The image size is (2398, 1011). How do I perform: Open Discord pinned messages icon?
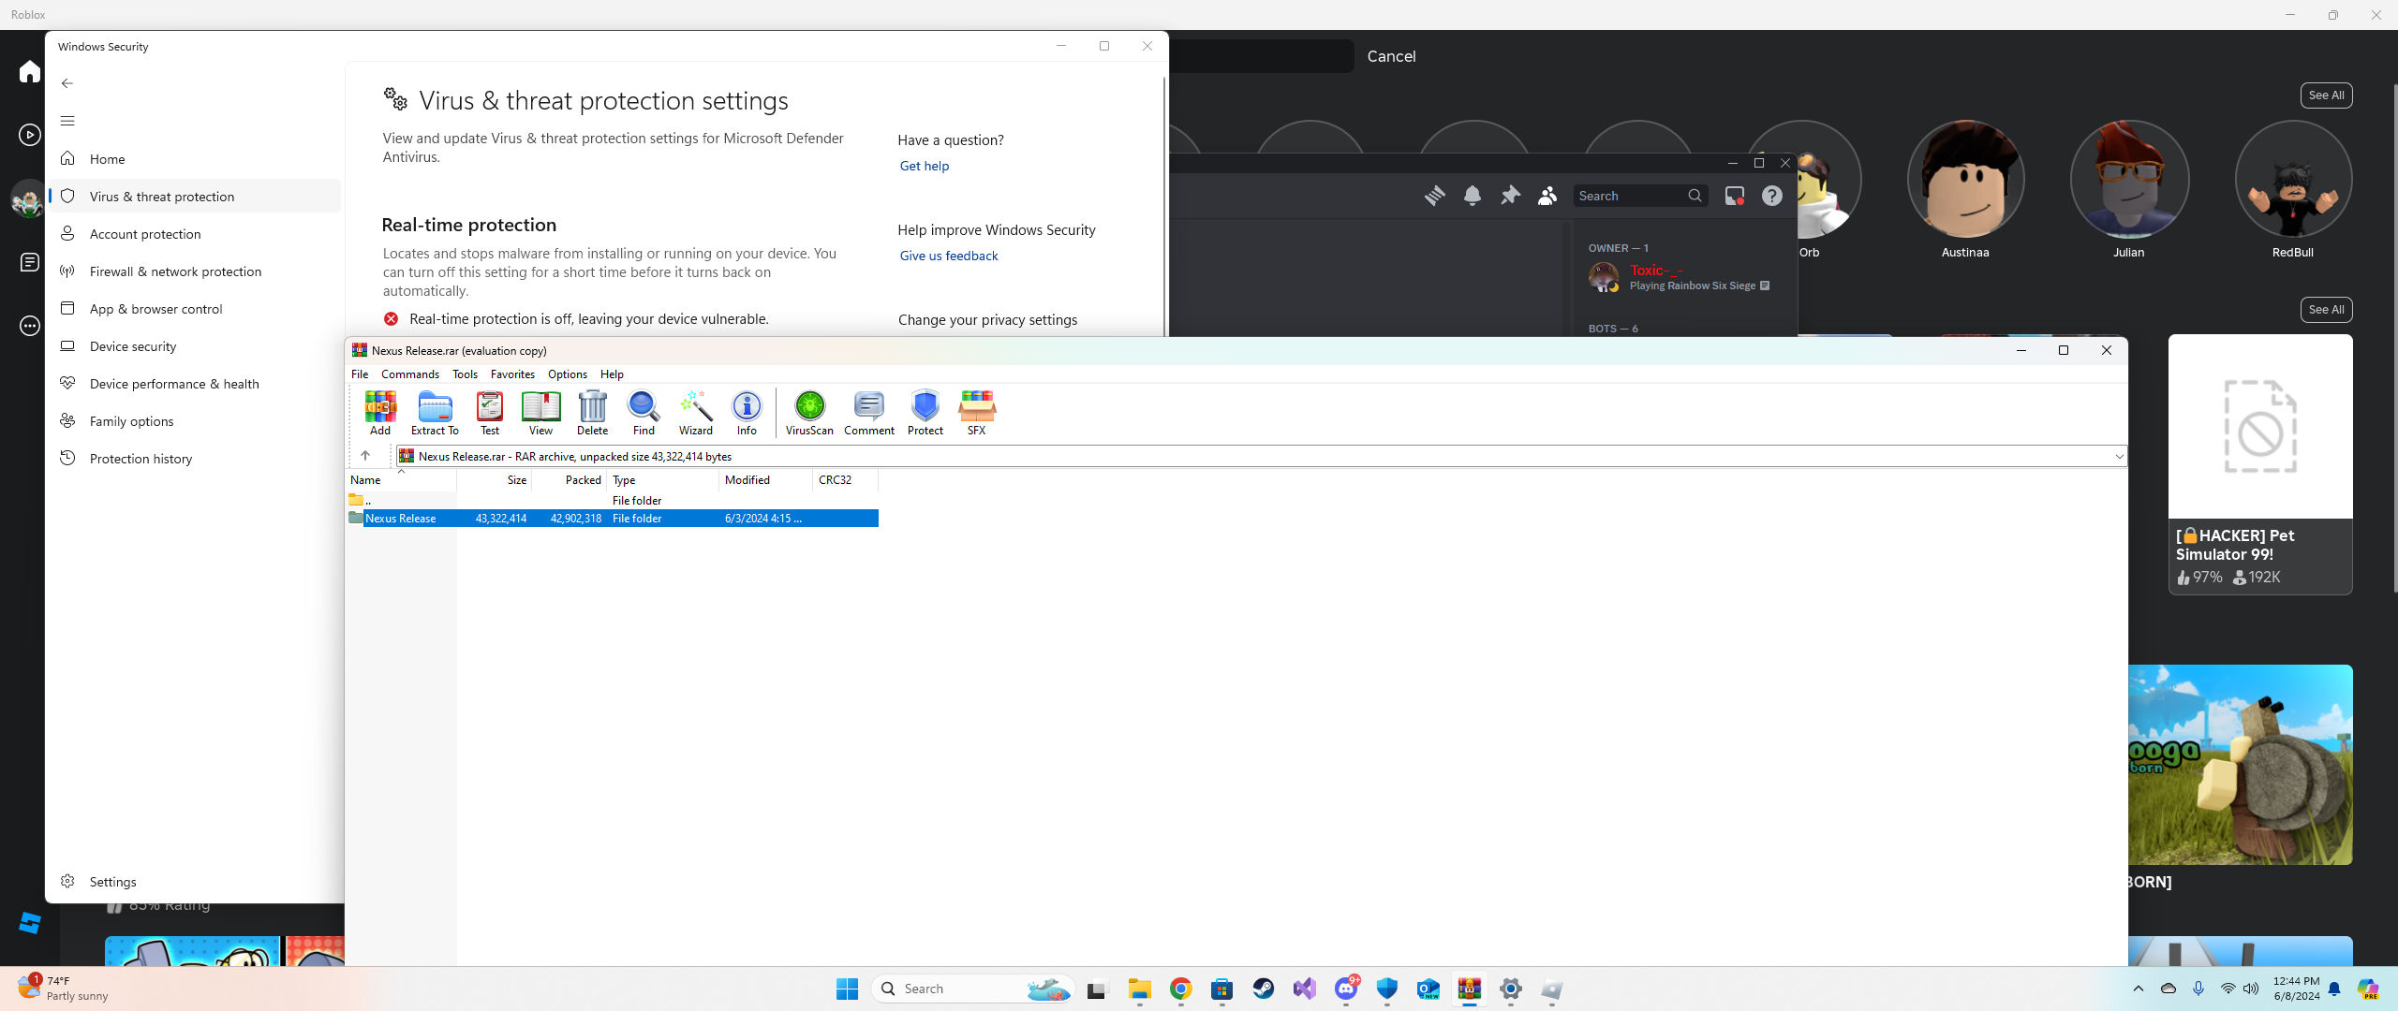1510,196
